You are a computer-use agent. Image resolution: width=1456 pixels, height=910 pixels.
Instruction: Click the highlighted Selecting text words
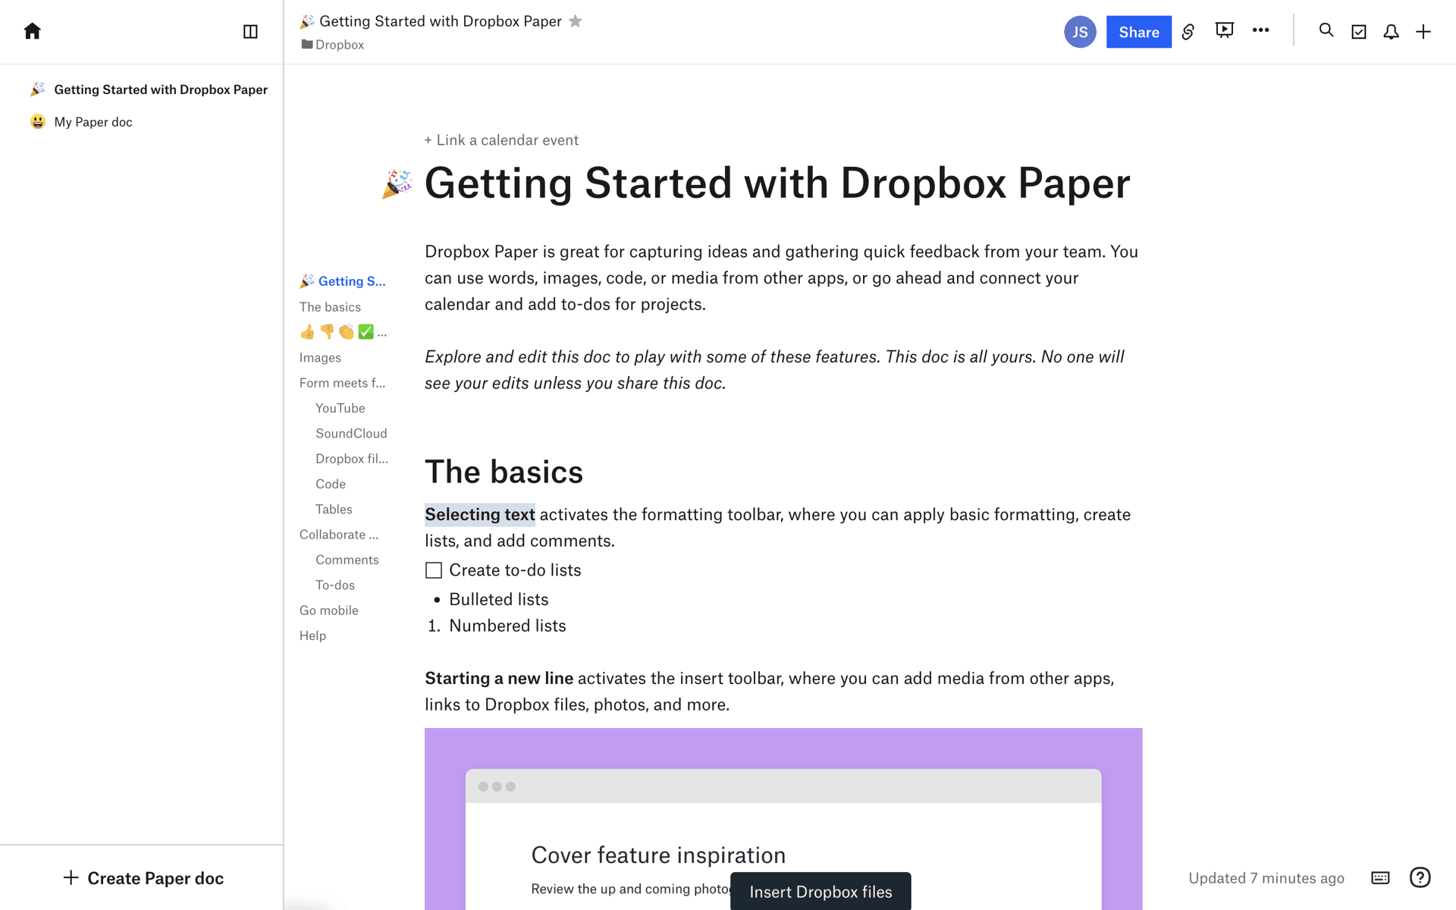tap(479, 515)
